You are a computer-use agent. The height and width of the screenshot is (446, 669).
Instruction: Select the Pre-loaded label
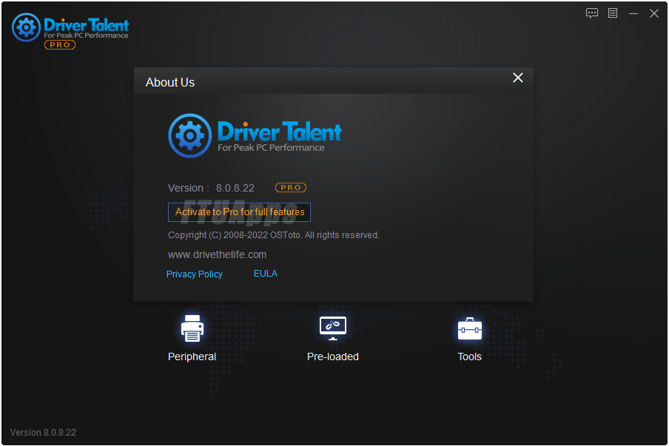click(333, 357)
